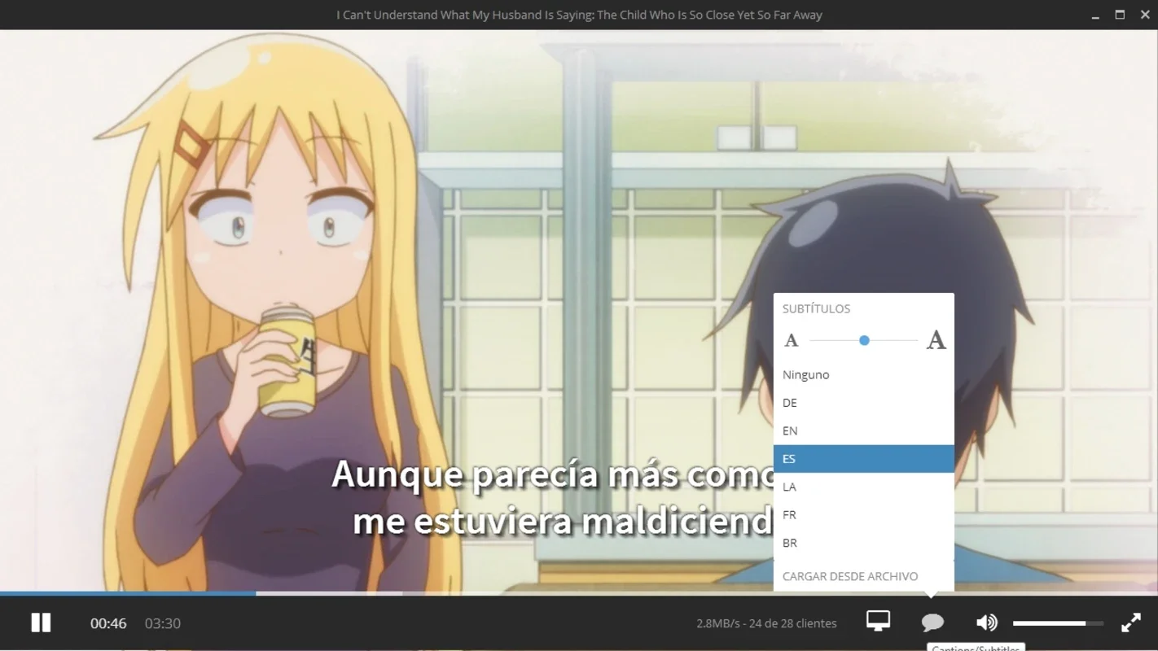Maximize the player window

1120,15
